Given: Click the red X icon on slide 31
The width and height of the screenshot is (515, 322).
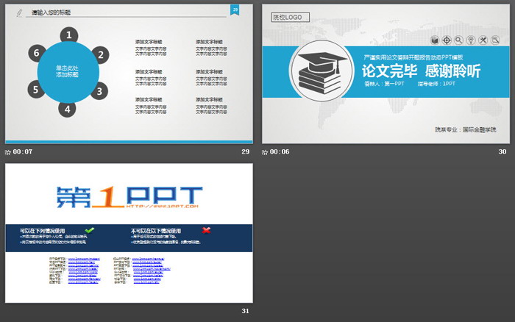Looking at the screenshot, I should [206, 230].
